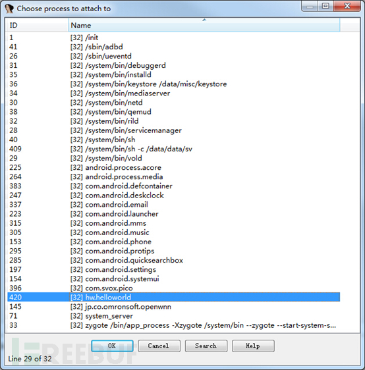Click the IDA icon in the title bar
Screen dimensions: 365x370
click(x=9, y=9)
